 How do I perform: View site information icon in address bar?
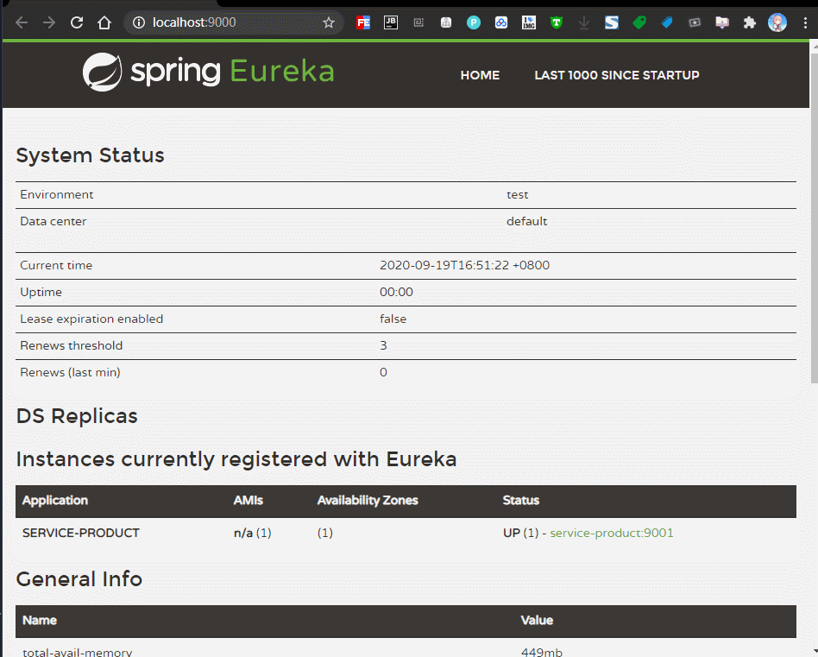pos(139,22)
